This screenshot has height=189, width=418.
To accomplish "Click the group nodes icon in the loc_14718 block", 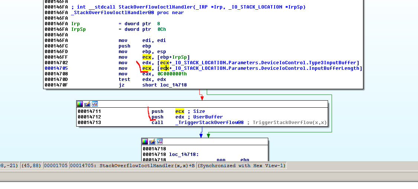I will click(160, 141).
